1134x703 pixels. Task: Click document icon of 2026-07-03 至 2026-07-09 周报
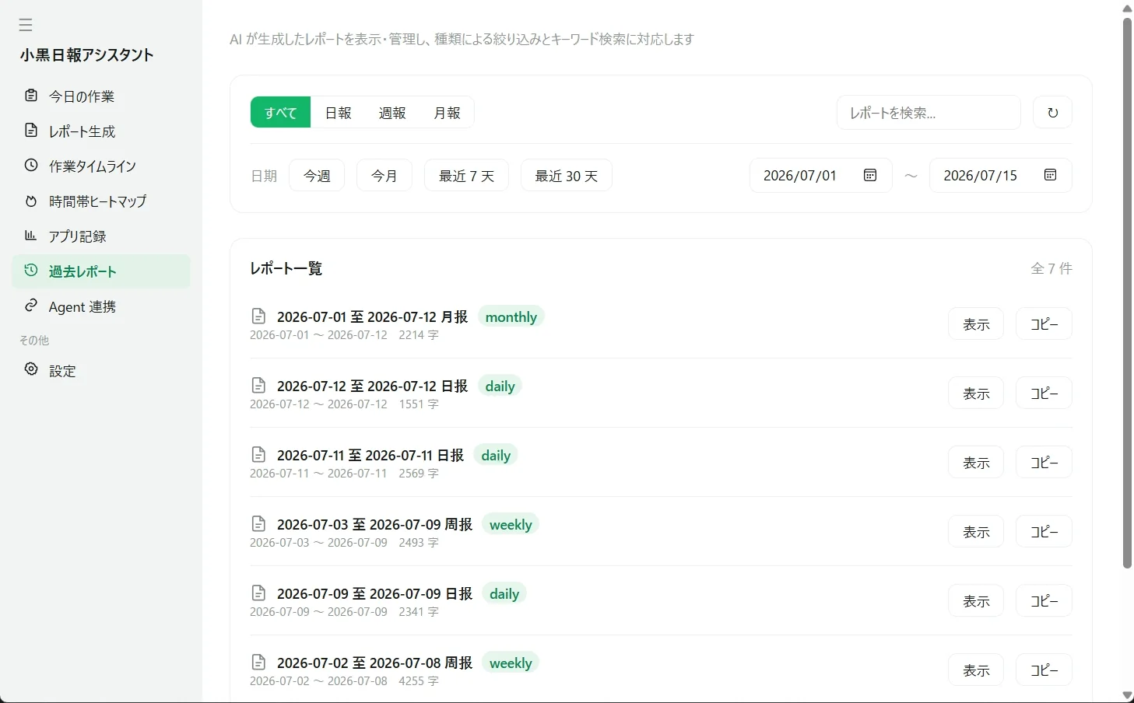point(258,524)
